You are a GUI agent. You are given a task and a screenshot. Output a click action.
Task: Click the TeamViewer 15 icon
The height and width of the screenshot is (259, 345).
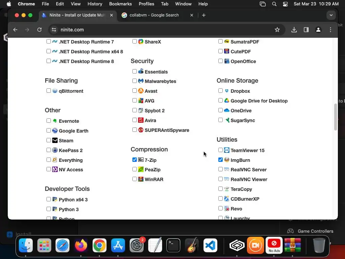[x=227, y=150]
